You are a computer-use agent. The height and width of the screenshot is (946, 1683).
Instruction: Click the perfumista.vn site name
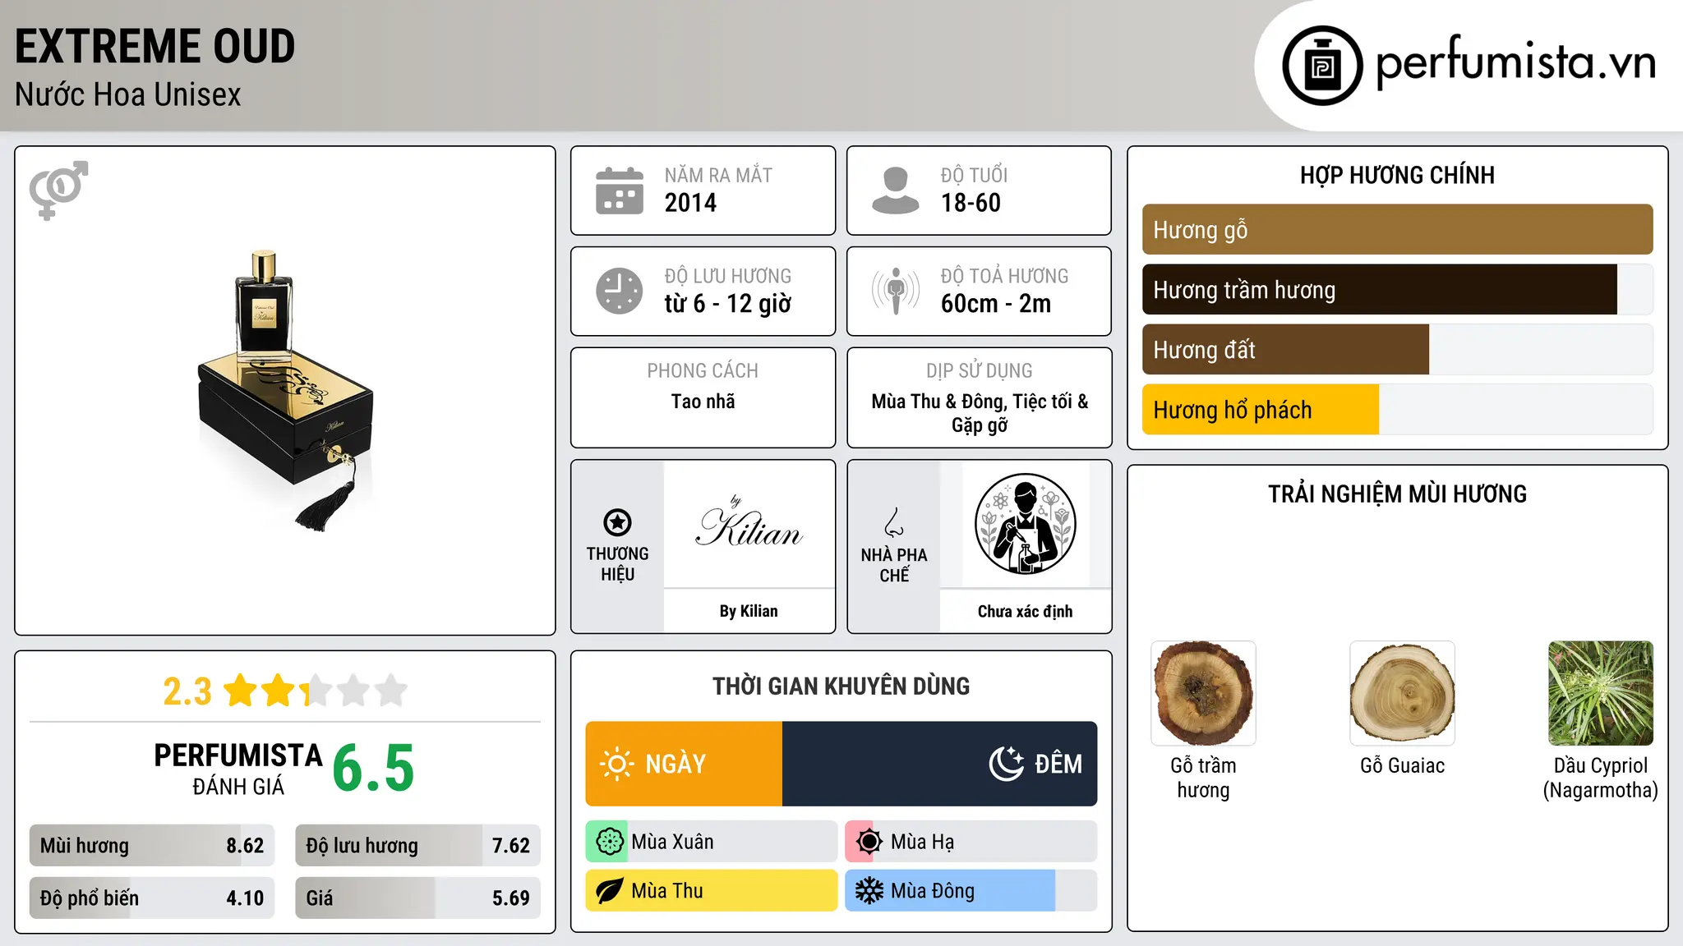click(x=1516, y=62)
